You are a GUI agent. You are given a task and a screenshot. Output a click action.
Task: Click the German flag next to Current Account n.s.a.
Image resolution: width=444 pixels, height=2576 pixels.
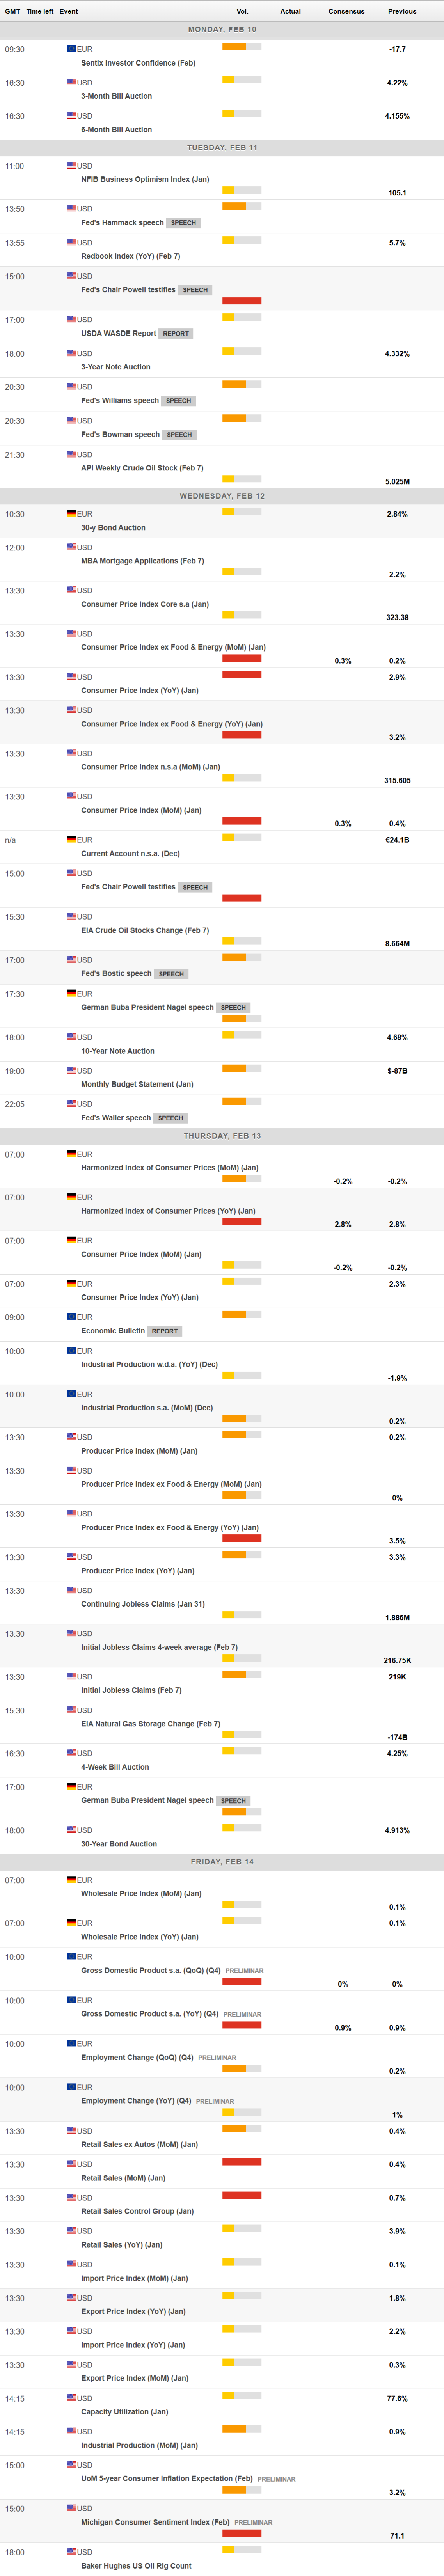point(71,840)
